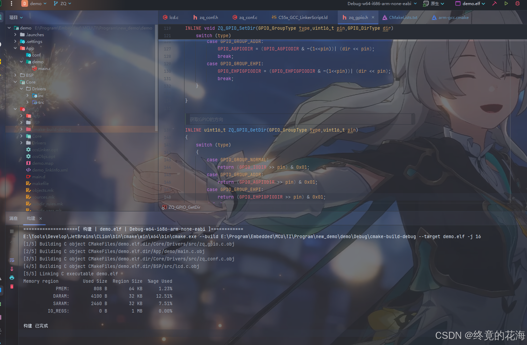
Task: Click the 获取GPIO的方向 doc comment block
Action: (300, 119)
